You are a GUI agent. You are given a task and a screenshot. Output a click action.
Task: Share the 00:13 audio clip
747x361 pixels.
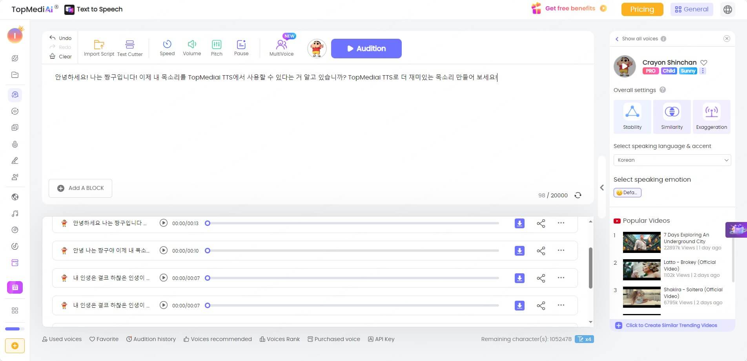pyautogui.click(x=541, y=223)
